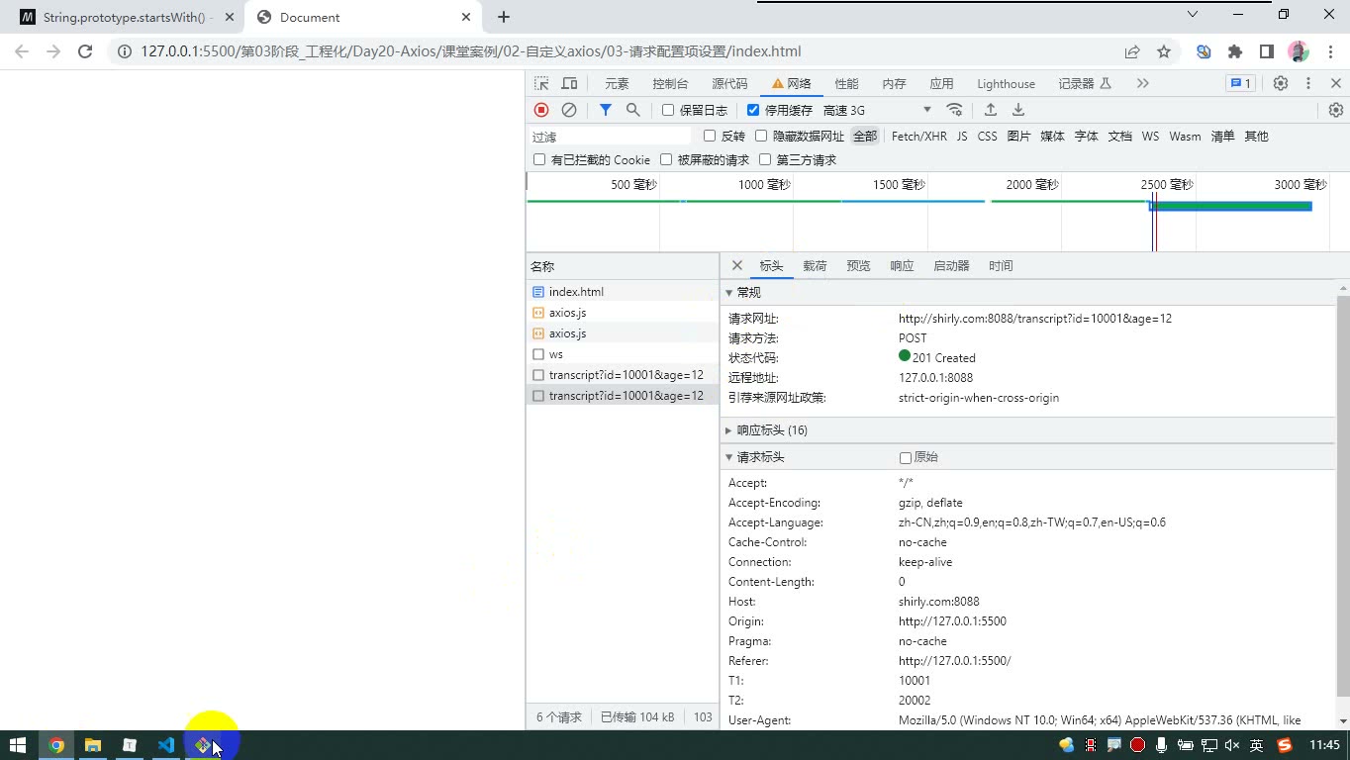This screenshot has height=760, width=1350.
Task: Open network search magnifier icon
Action: (633, 110)
